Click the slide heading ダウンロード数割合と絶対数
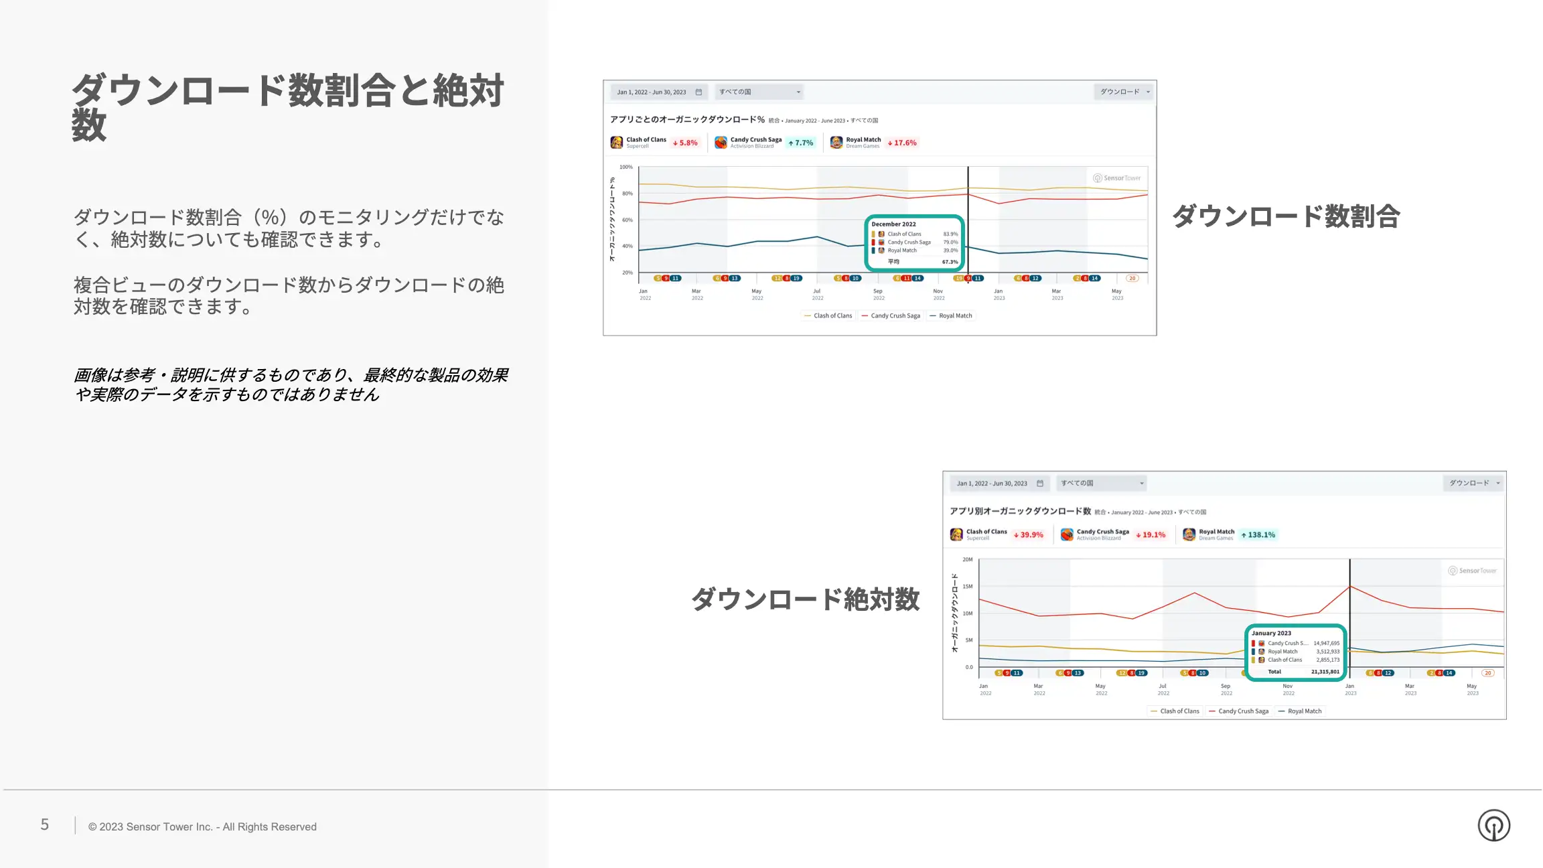 tap(288, 107)
